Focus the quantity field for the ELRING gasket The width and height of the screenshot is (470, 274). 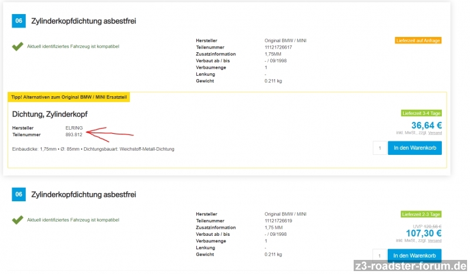pos(380,147)
